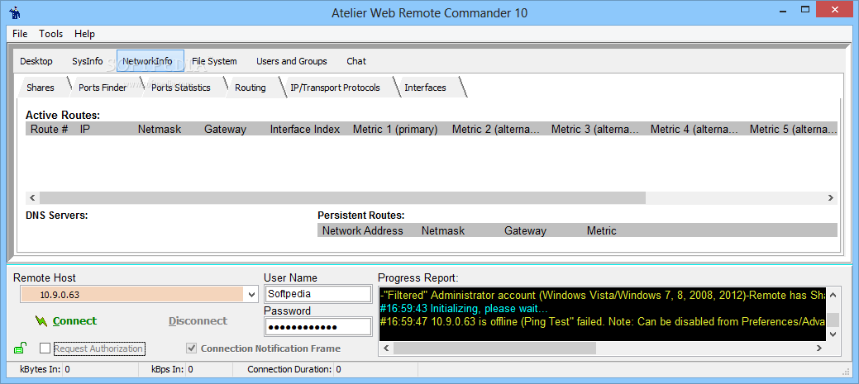Switch to the Desktop tab

point(36,61)
